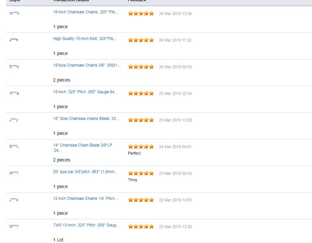This screenshot has width=312, height=243.
Task: Open 20" size bar 3/8"pitch .063" product
Action: tap(85, 172)
